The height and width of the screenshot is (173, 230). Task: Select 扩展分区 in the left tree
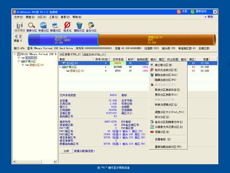point(31,61)
